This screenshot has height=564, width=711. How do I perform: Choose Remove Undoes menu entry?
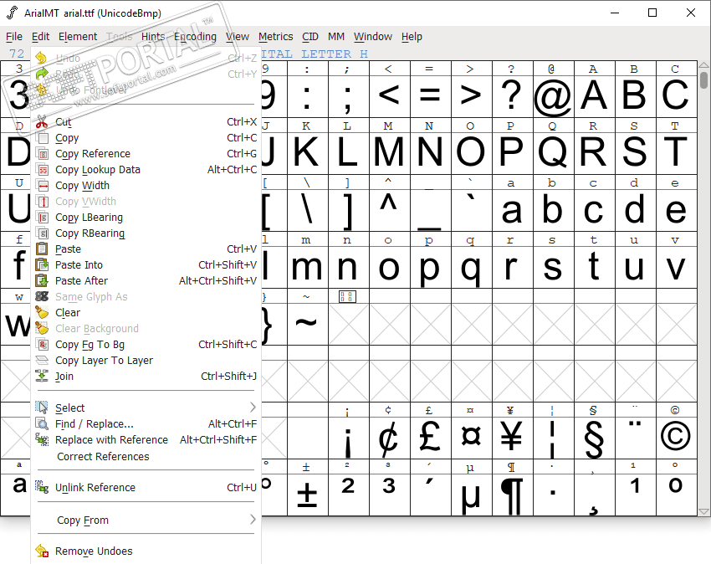coord(146,551)
